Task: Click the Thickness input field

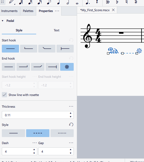Action: point(38,115)
